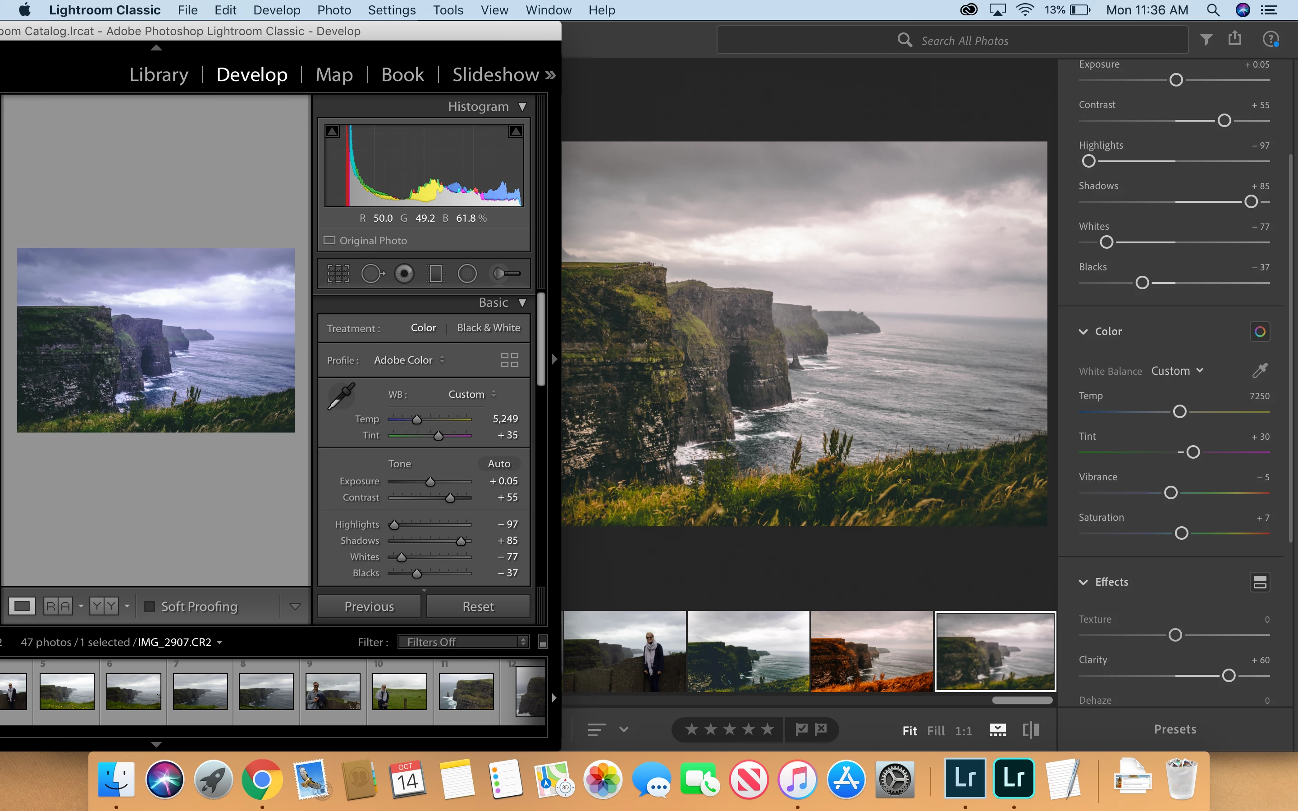
Task: Click the Reset button
Action: [478, 606]
